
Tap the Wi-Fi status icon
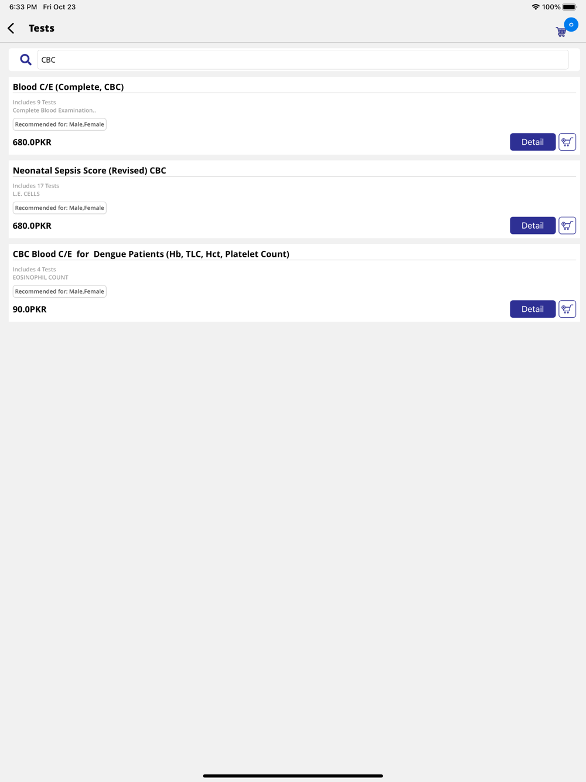click(x=535, y=7)
